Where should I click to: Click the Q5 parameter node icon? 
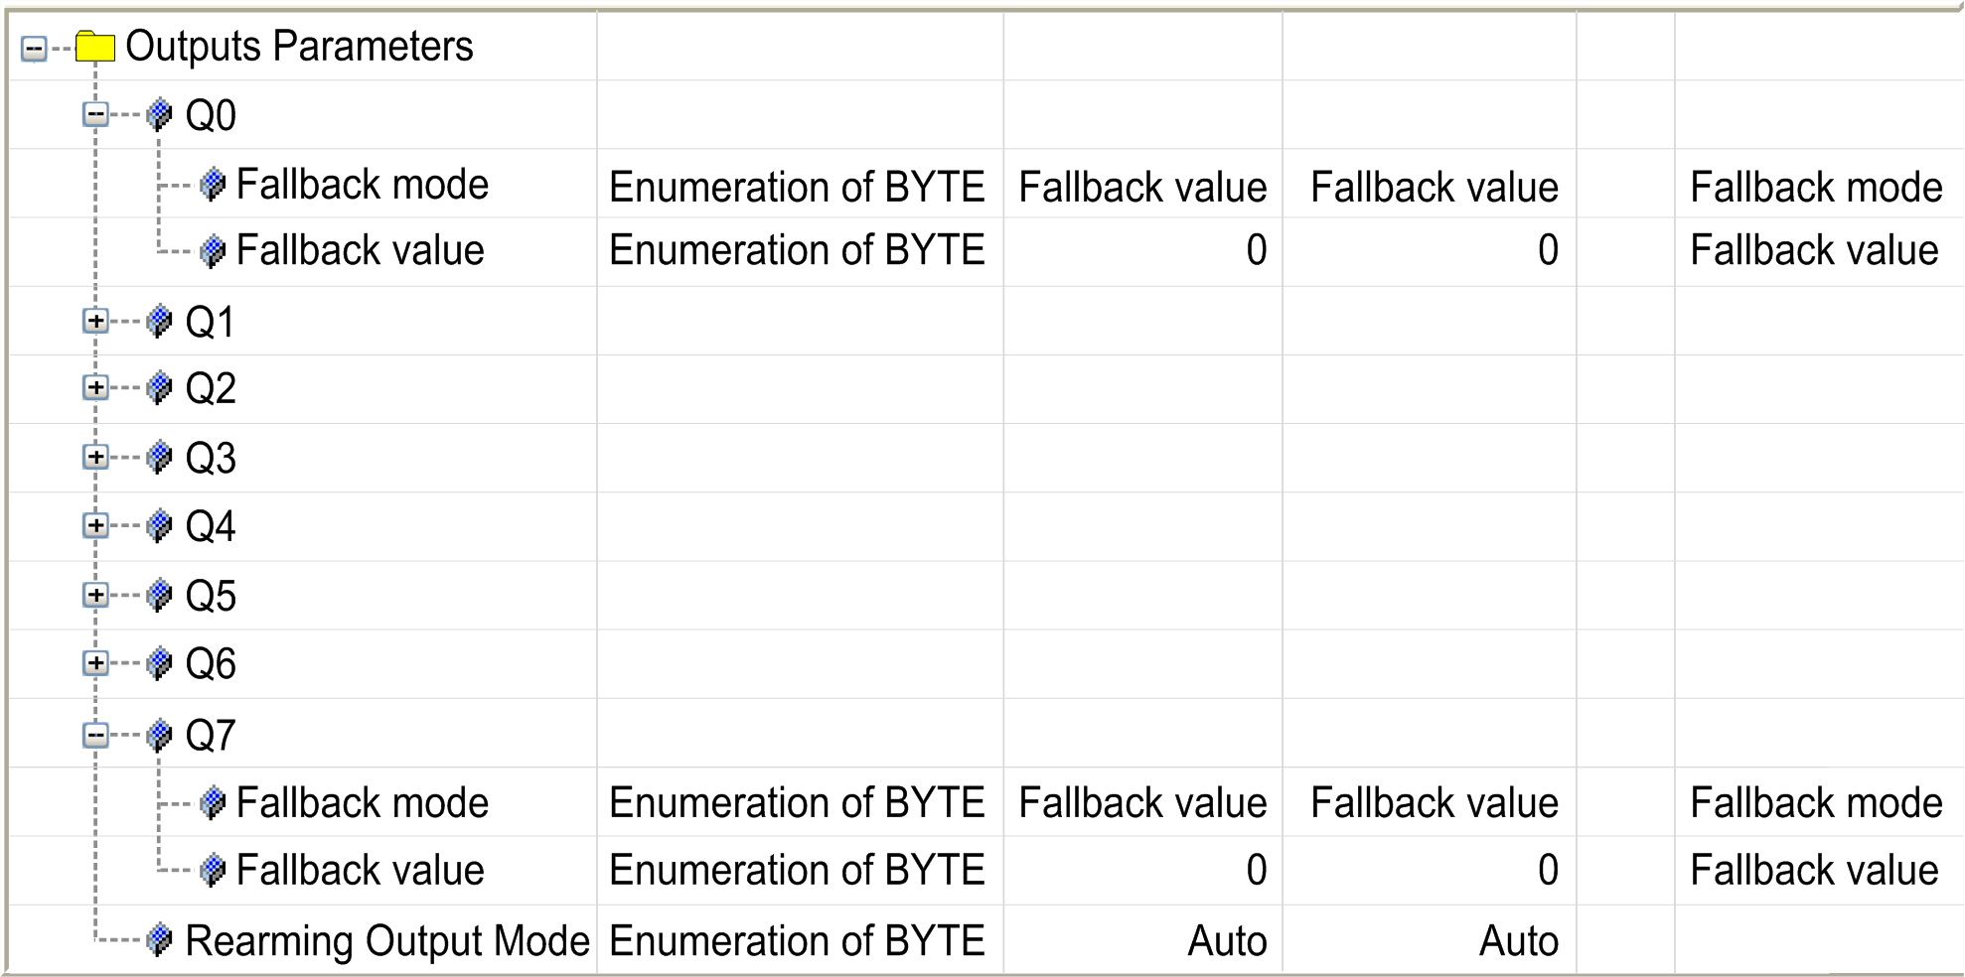[159, 595]
